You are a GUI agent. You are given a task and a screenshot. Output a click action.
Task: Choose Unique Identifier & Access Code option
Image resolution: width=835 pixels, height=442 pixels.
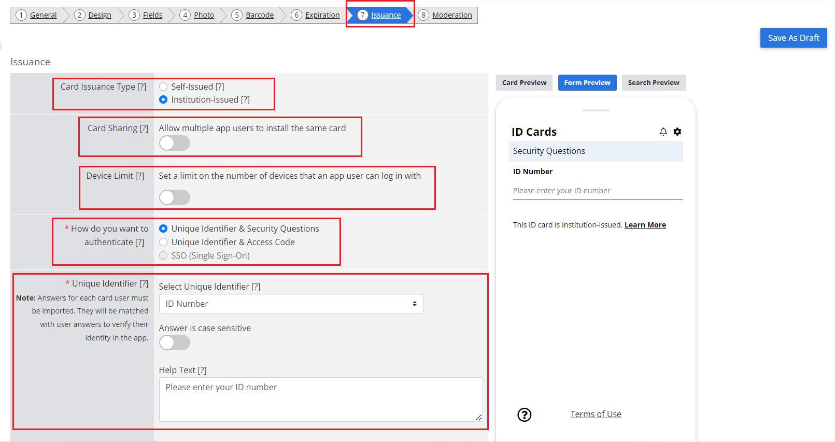point(163,242)
